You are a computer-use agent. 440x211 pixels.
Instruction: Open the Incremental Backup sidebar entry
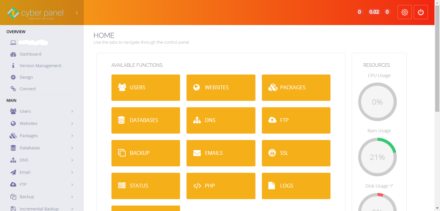[39, 208]
